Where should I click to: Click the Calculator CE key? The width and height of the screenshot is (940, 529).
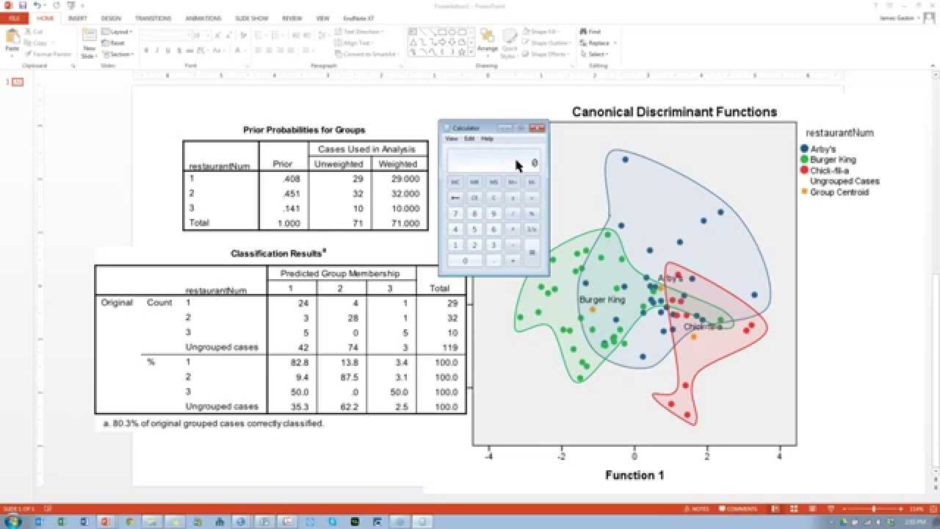click(x=474, y=198)
